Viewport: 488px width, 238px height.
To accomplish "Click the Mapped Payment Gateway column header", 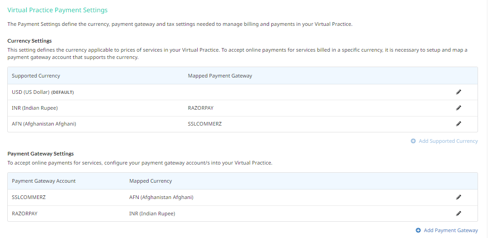I will [220, 76].
